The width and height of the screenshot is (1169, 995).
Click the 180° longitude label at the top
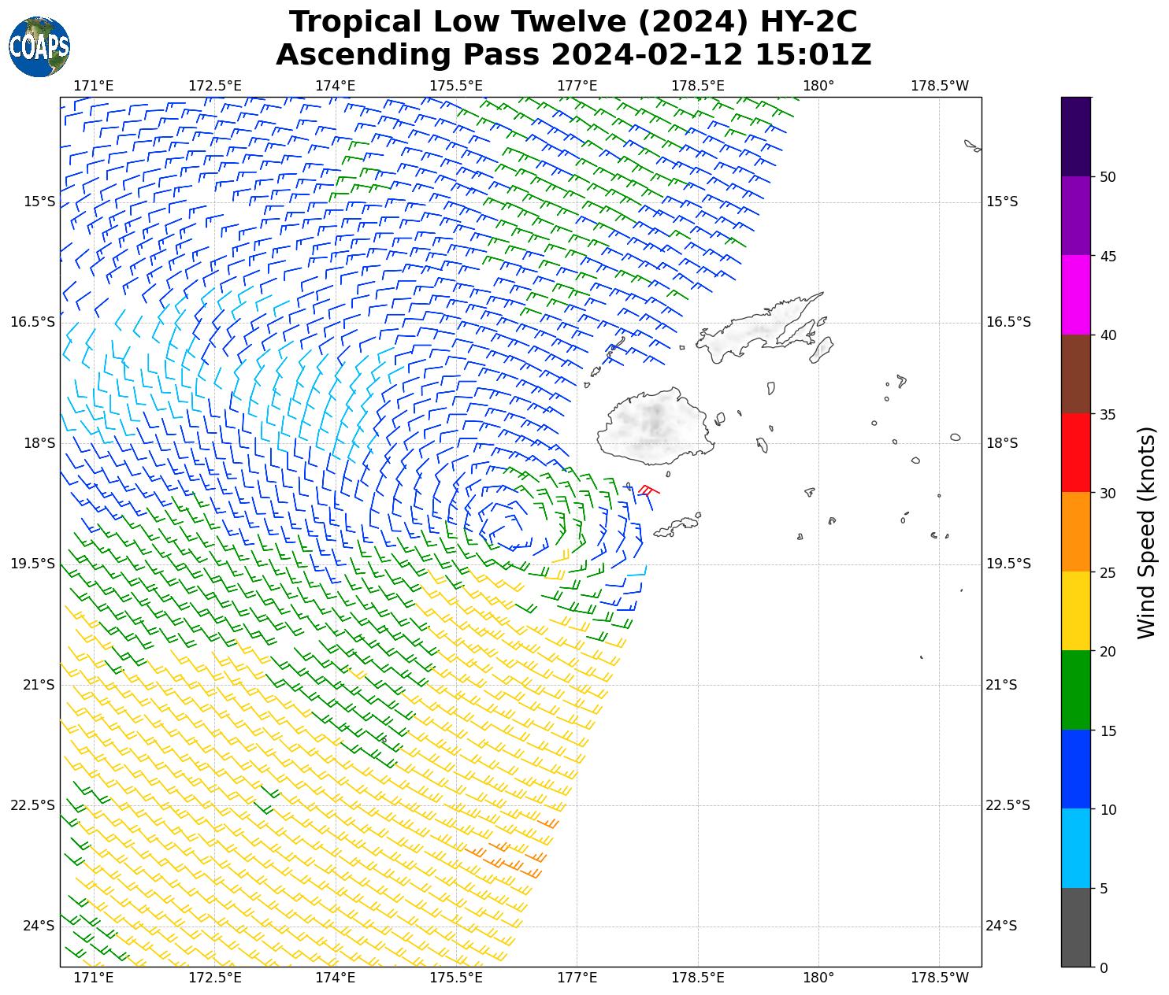818,86
